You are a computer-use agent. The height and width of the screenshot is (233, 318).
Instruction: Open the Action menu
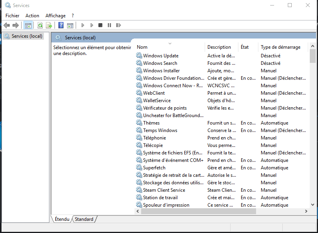pos(32,16)
